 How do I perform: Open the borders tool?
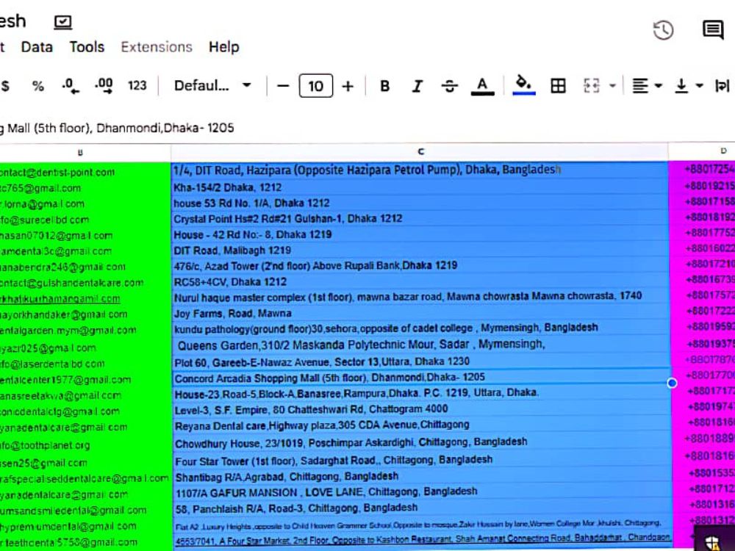(x=558, y=86)
